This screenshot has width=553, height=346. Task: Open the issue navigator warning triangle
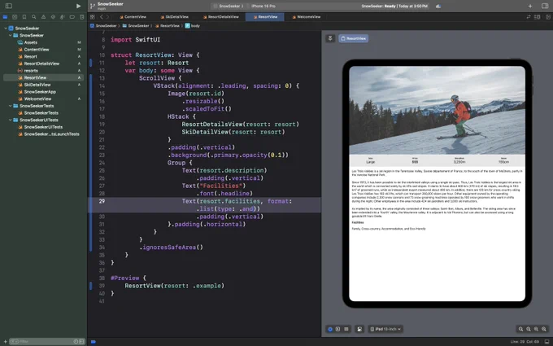43,16
